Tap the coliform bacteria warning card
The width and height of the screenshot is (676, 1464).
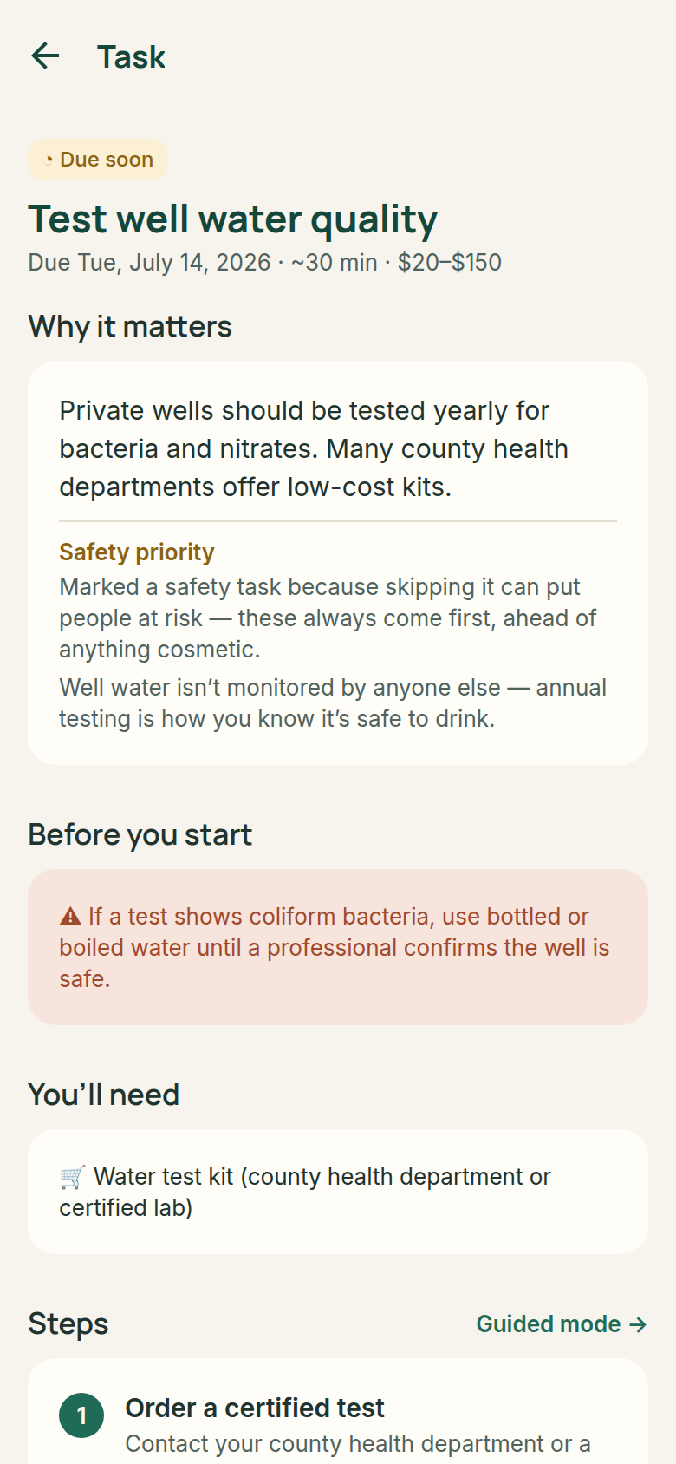coord(338,947)
